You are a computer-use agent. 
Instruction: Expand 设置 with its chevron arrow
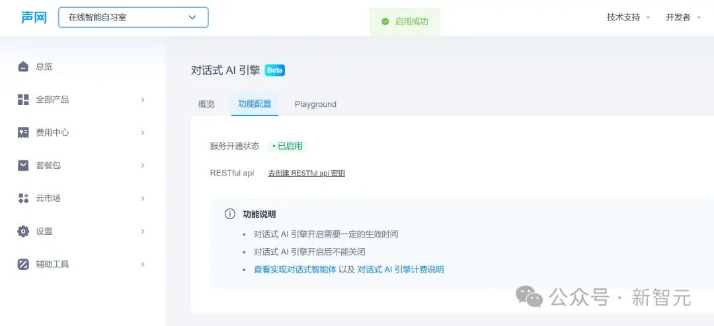(x=143, y=232)
